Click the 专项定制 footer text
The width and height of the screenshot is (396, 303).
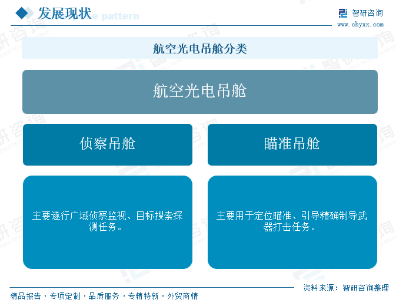[x=65, y=296]
